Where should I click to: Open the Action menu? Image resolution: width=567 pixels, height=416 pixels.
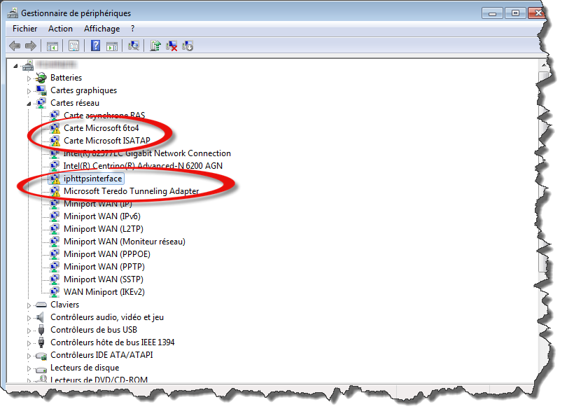pos(60,29)
